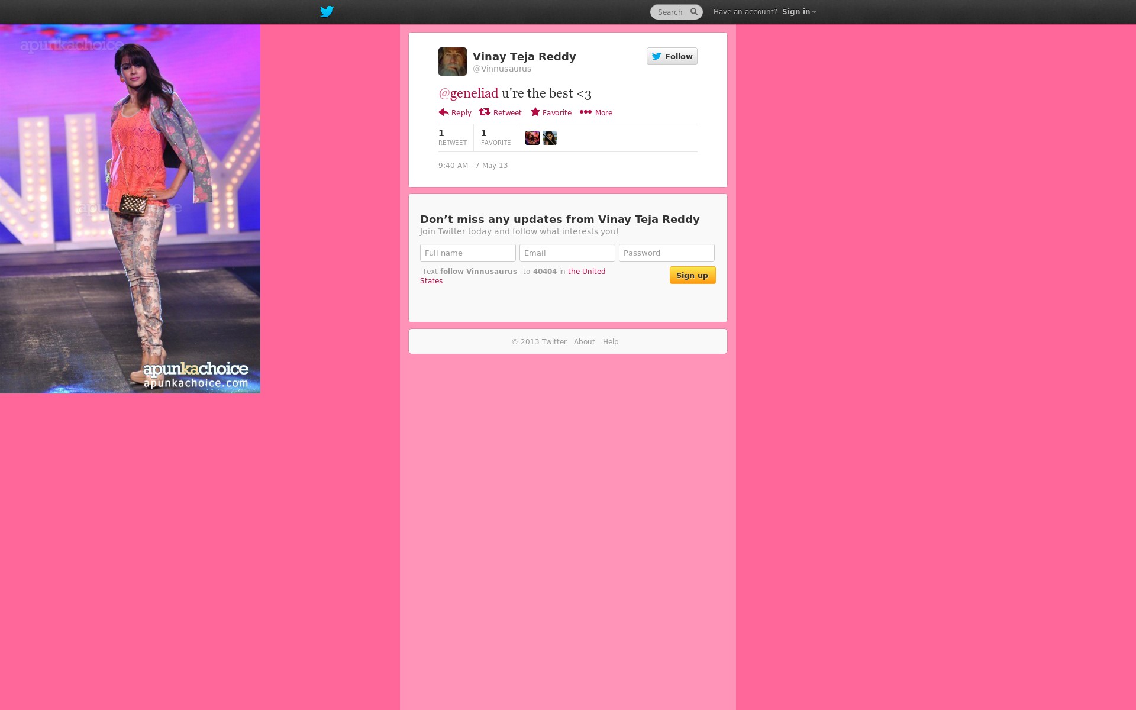The height and width of the screenshot is (710, 1136).
Task: Open the Sign in dropdown
Action: point(799,12)
